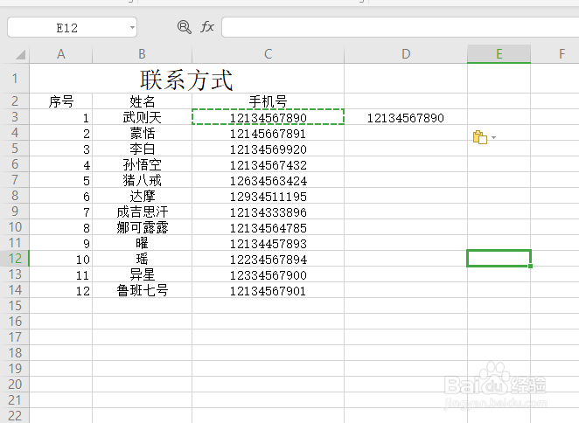Select the cell containing 武则天
Viewport: 579px width, 423px height.
coord(143,117)
